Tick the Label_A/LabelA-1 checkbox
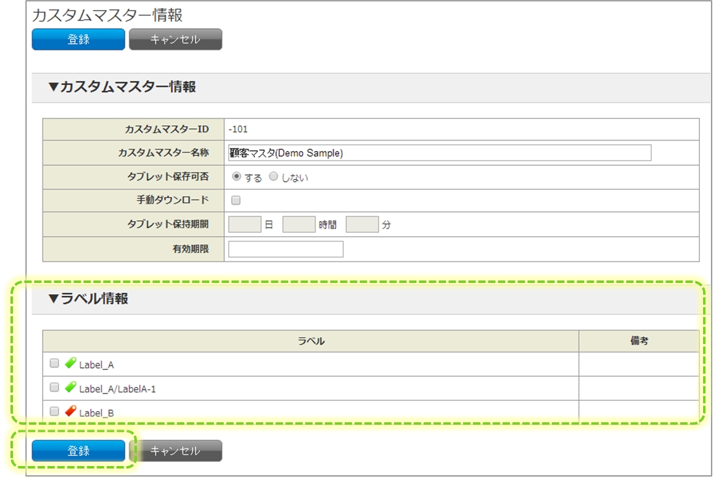 pyautogui.click(x=54, y=387)
